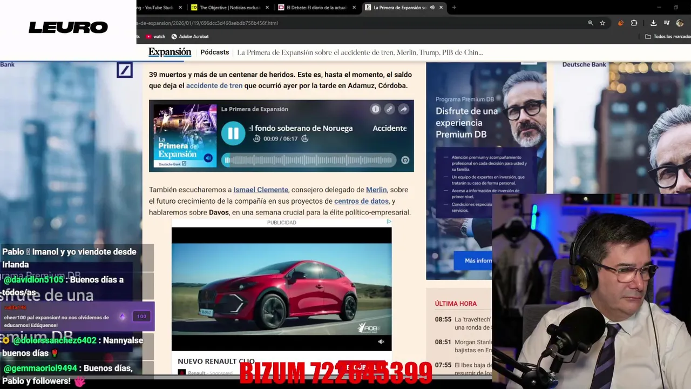This screenshot has height=389, width=691.
Task: Mute the podcast with cover speaker icon
Action: (208, 158)
